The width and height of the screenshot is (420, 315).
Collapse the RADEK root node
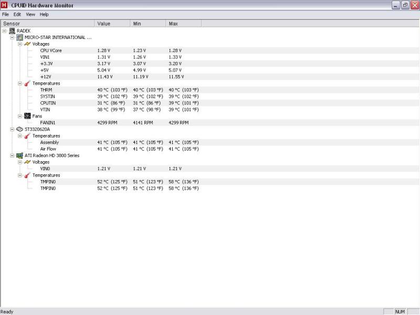point(4,31)
